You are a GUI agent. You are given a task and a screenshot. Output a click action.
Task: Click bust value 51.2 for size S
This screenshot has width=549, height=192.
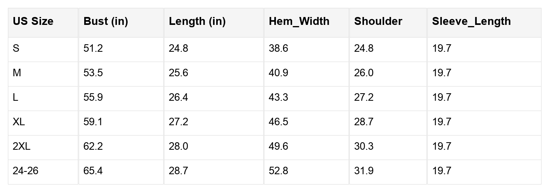[x=93, y=49]
